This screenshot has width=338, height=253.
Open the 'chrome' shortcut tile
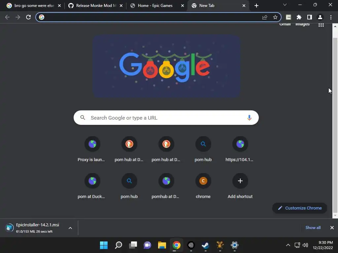click(x=203, y=186)
